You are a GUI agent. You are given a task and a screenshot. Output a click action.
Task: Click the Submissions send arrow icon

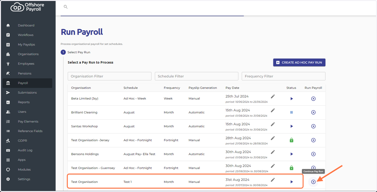(x=8, y=93)
